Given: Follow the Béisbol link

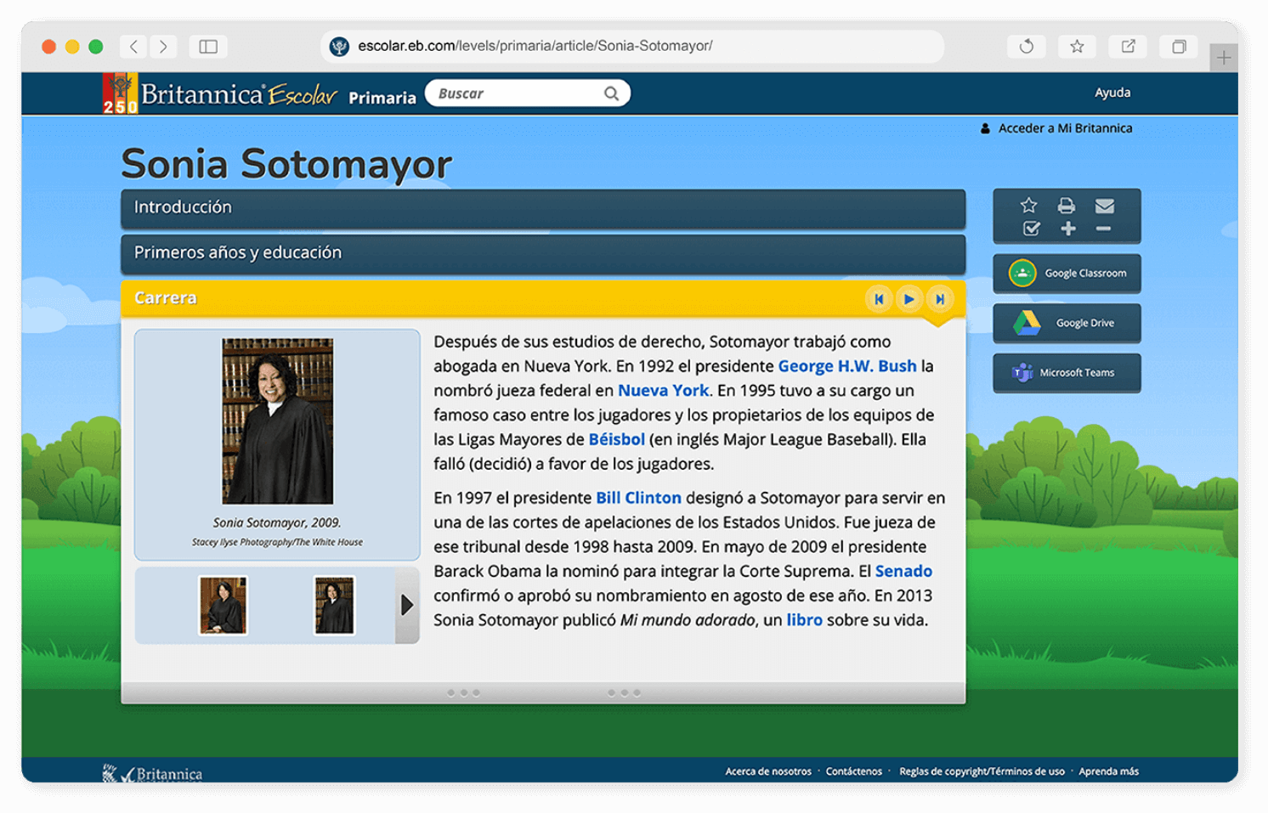Looking at the screenshot, I should pos(616,439).
